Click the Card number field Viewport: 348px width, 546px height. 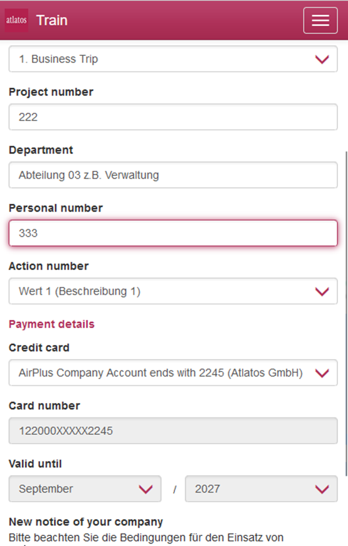pos(173,431)
